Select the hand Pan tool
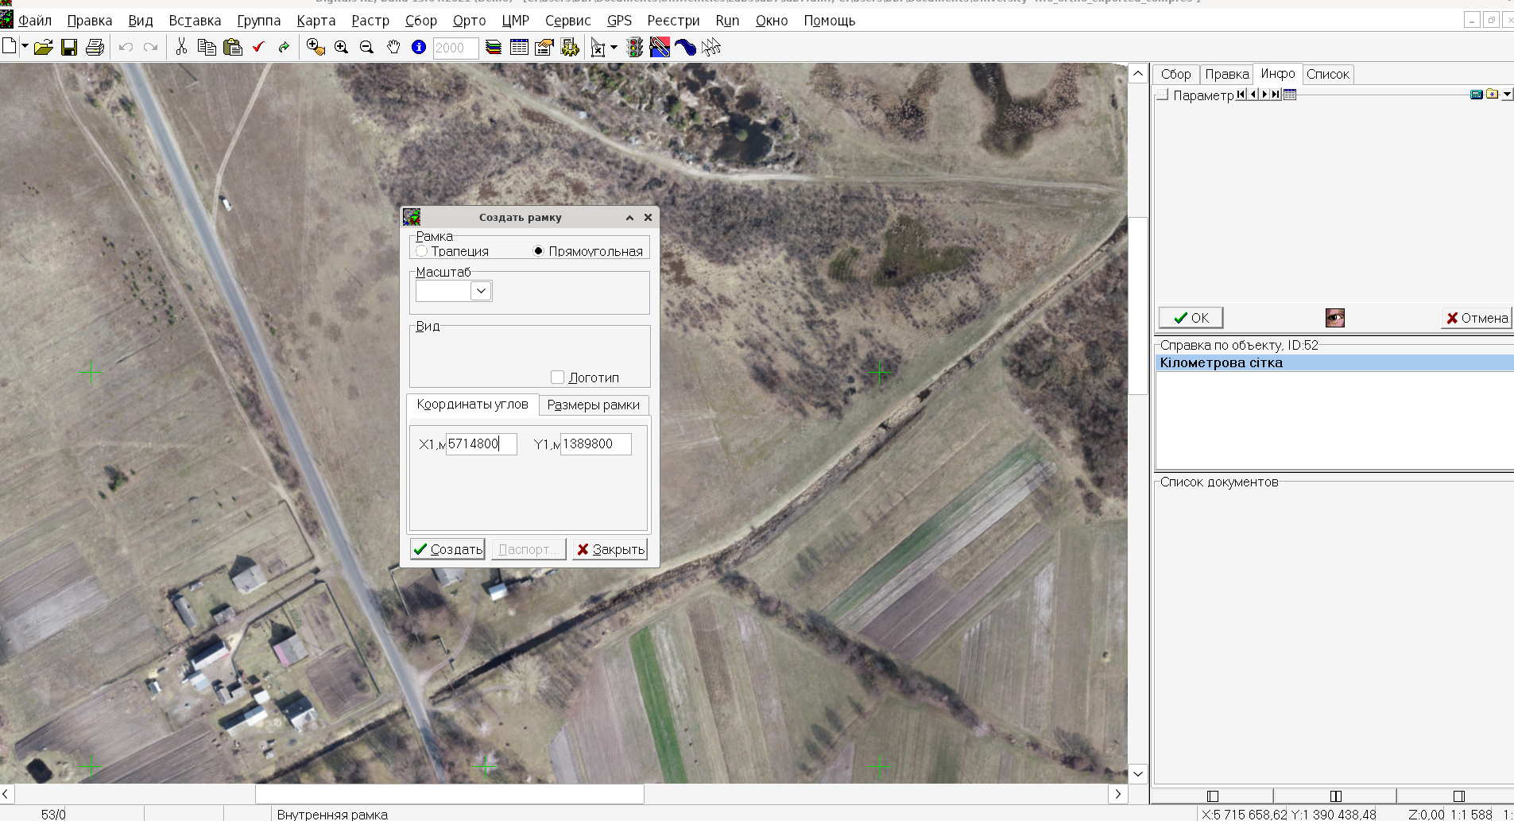1514x821 pixels. click(x=393, y=48)
